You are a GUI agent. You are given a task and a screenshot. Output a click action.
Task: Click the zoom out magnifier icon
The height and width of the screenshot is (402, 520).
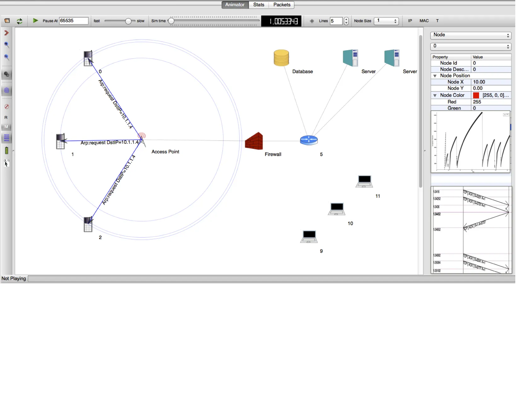[7, 57]
